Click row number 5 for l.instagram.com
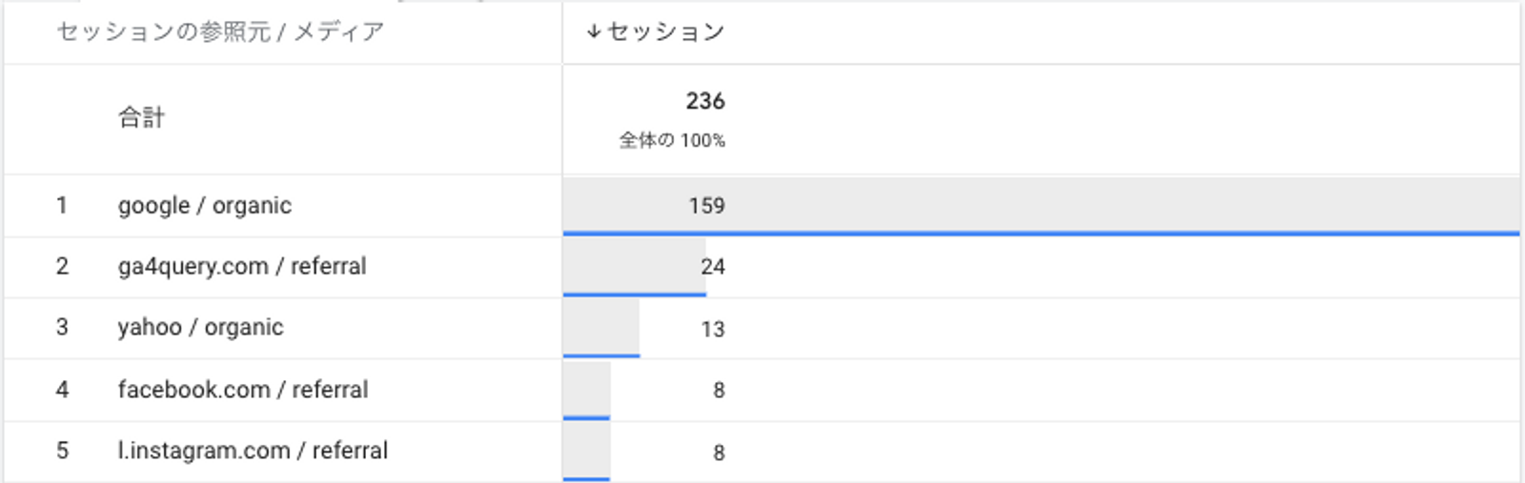Image resolution: width=1525 pixels, height=483 pixels. tap(62, 451)
